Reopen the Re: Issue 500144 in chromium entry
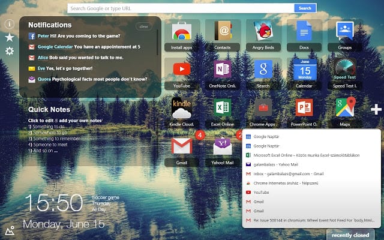This screenshot has height=240, width=384. tap(311, 220)
